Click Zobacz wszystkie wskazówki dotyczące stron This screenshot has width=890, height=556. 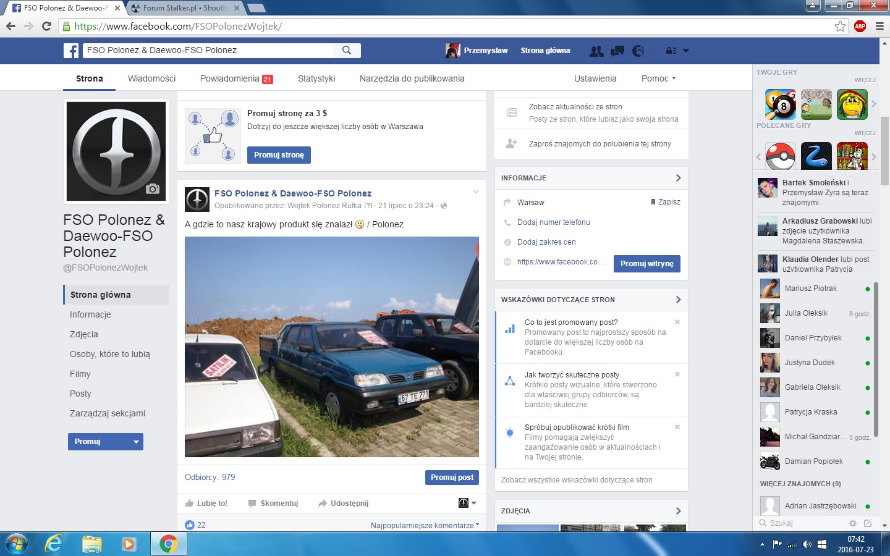click(577, 480)
